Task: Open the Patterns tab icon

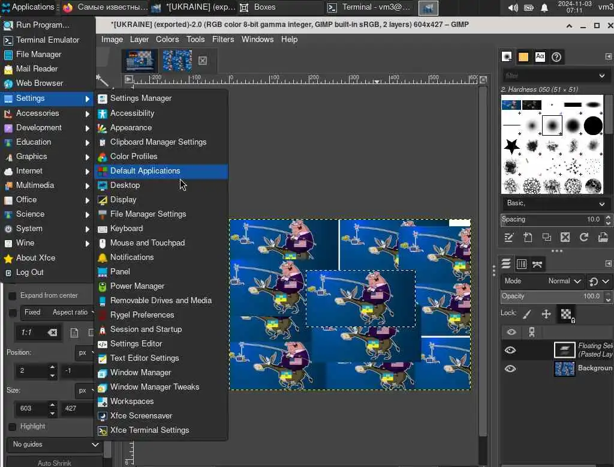Action: point(523,57)
